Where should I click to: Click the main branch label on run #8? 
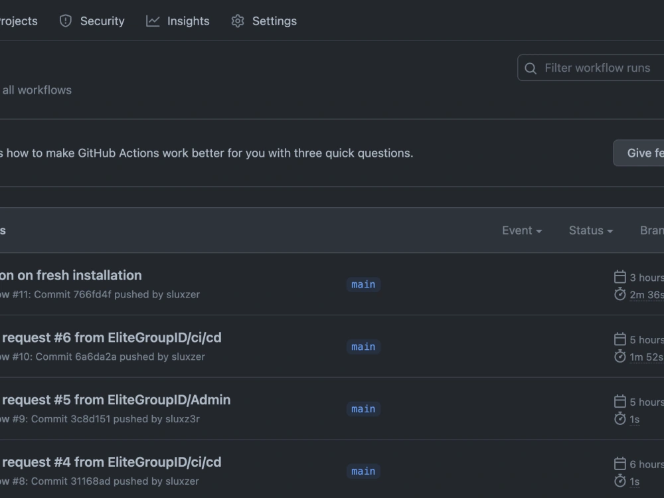tap(363, 471)
